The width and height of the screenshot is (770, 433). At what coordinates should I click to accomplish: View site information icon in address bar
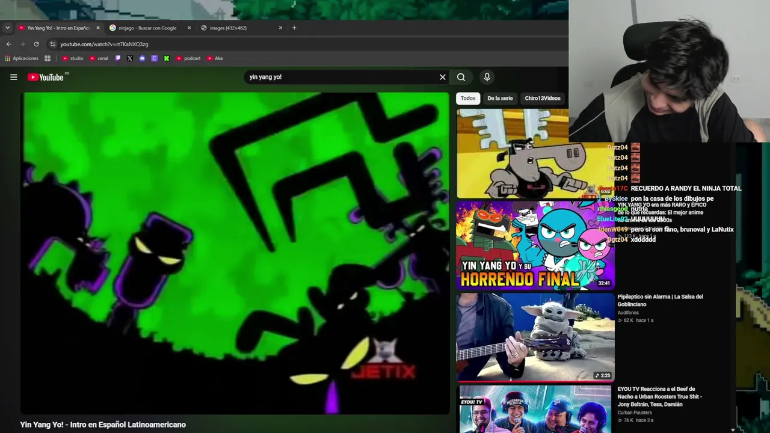(x=53, y=44)
